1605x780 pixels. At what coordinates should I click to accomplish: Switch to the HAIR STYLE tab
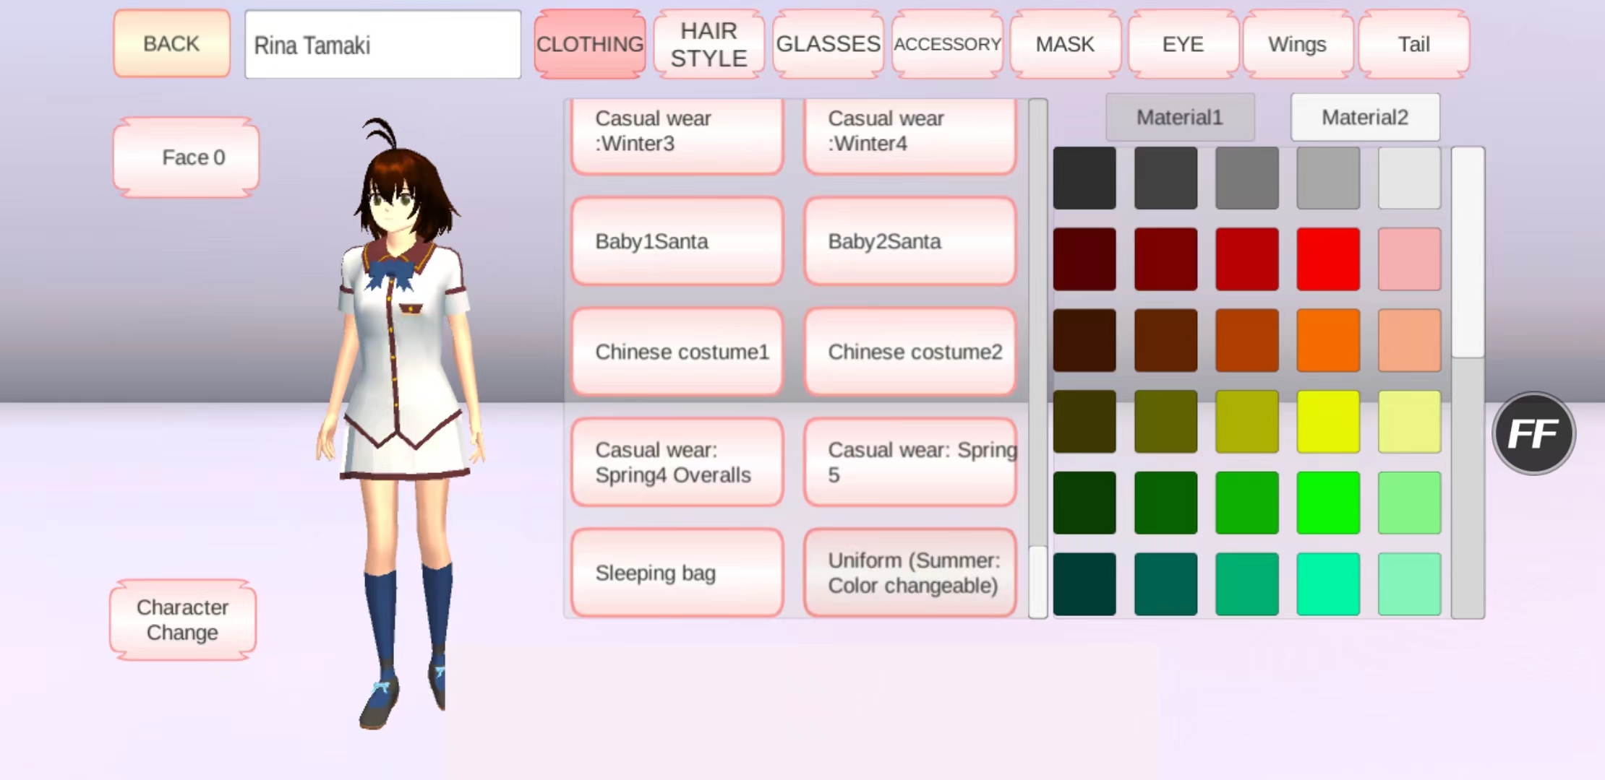point(709,44)
